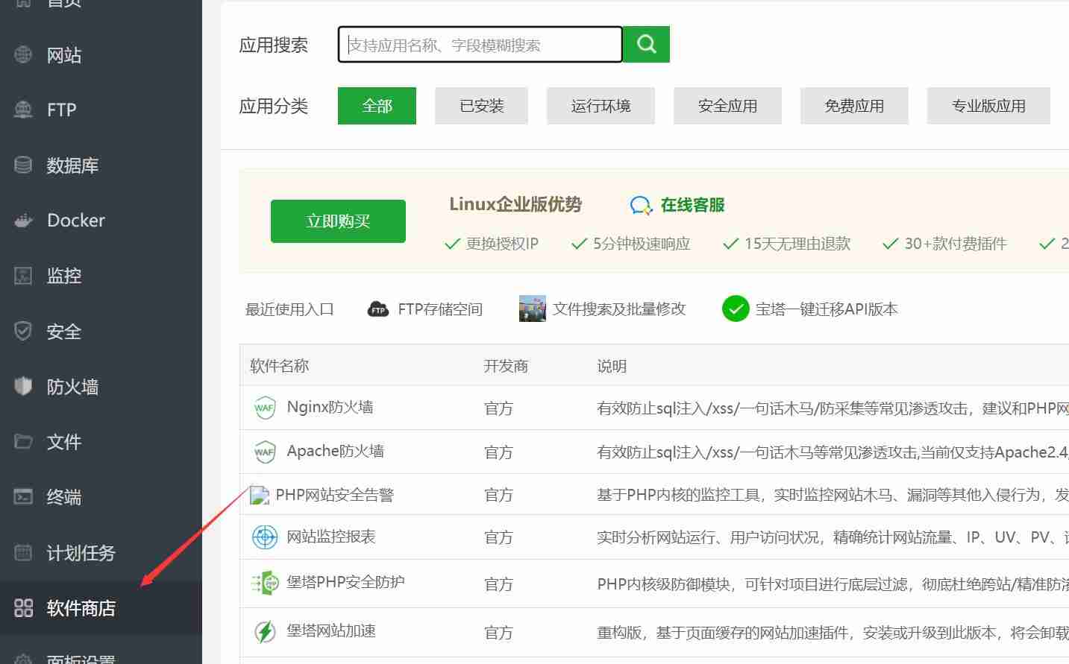The image size is (1069, 664).
Task: Open the 终端 terminal section
Action: click(x=63, y=496)
